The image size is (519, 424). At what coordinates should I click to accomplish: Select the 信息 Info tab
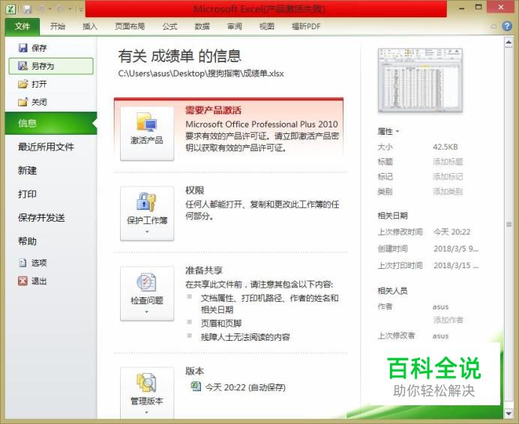[51, 124]
